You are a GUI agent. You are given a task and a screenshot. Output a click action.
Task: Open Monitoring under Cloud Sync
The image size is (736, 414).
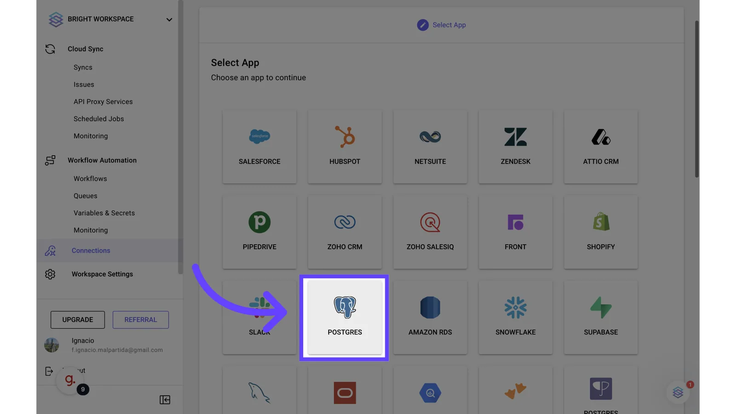click(x=91, y=136)
